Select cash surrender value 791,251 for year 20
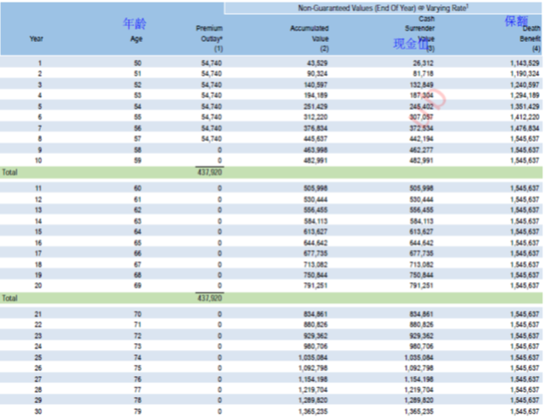 pyautogui.click(x=422, y=286)
